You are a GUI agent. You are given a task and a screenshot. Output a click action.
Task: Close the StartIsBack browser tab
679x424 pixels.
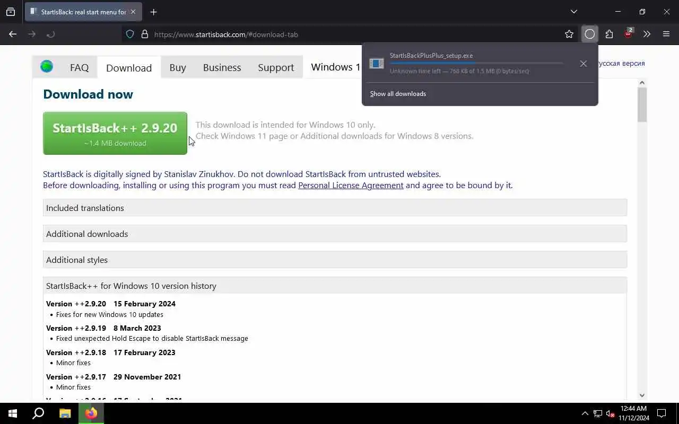click(133, 12)
